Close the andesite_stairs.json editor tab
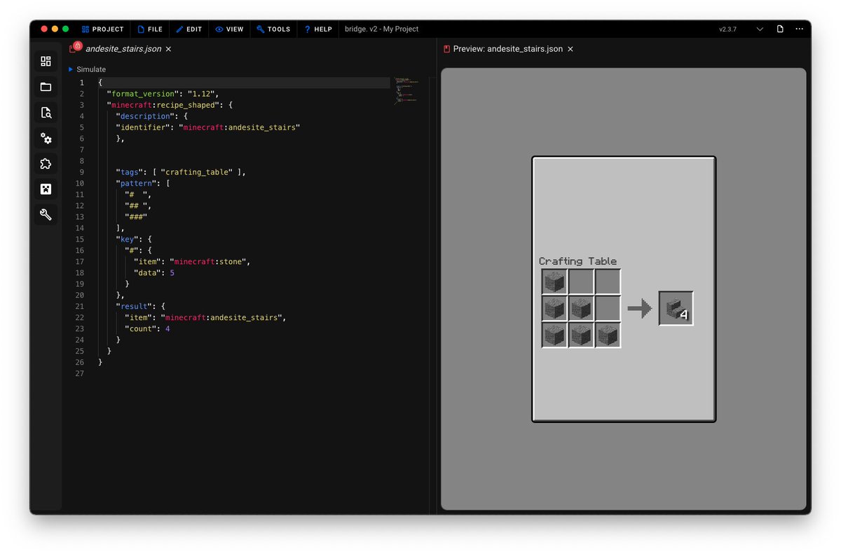This screenshot has width=841, height=554. [168, 49]
